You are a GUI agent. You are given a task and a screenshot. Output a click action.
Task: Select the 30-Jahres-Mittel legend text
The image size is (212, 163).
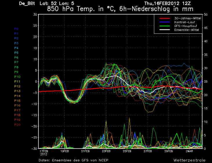click(x=188, y=18)
